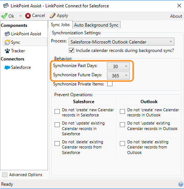This screenshot has width=184, height=189.
Task: Open Synchronize Past Days dropdown
Action: (118, 66)
